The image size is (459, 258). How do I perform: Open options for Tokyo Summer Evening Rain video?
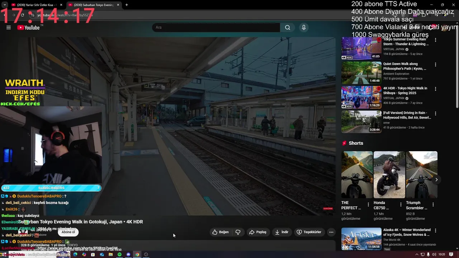(436, 40)
